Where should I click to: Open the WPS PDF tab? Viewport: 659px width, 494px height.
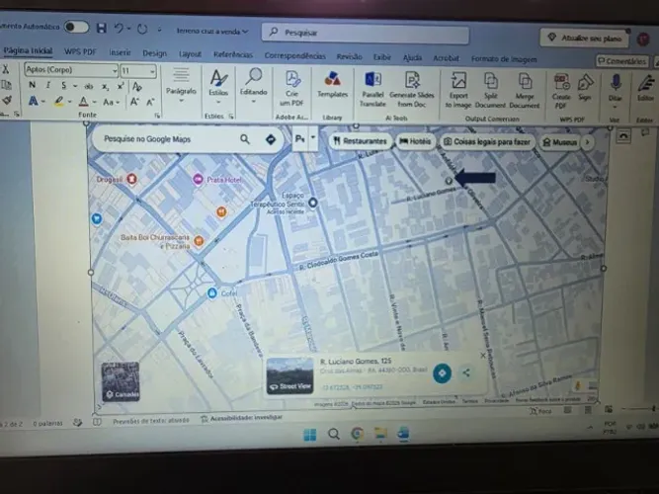coord(80,51)
